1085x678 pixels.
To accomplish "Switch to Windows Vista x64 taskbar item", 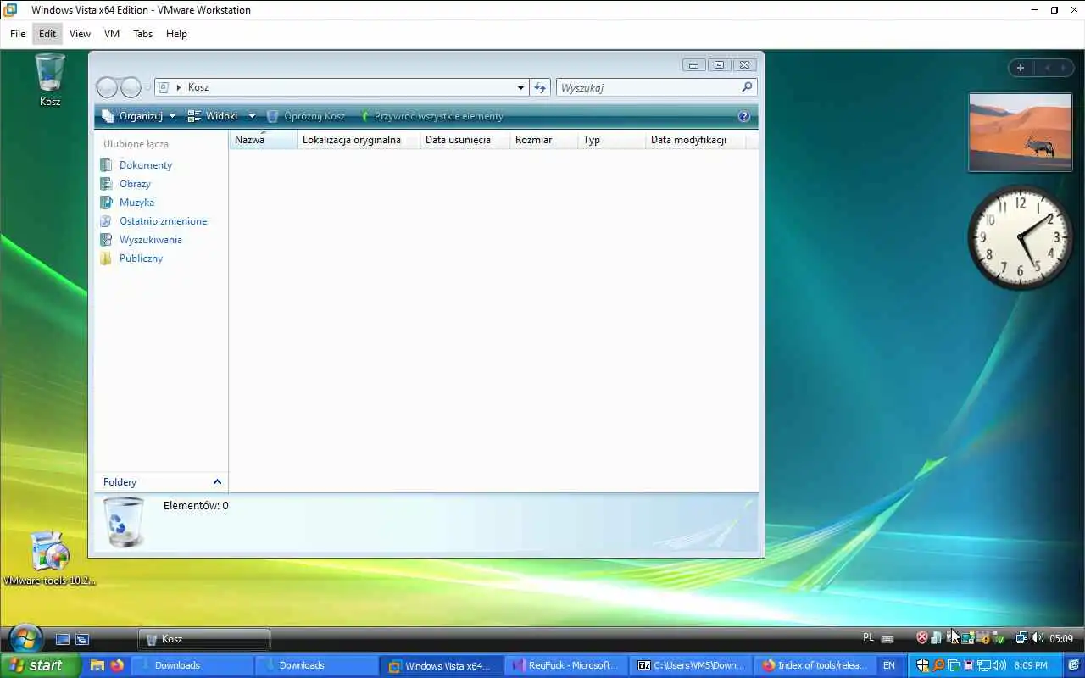I will point(442,665).
